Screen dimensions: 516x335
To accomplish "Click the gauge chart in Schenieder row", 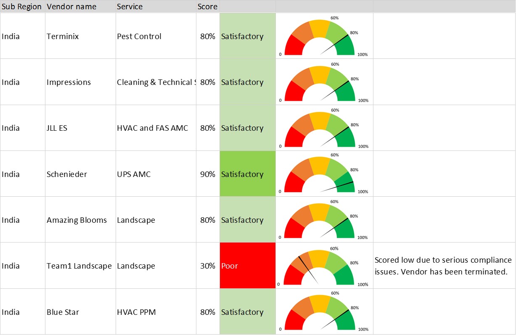I will [x=323, y=174].
